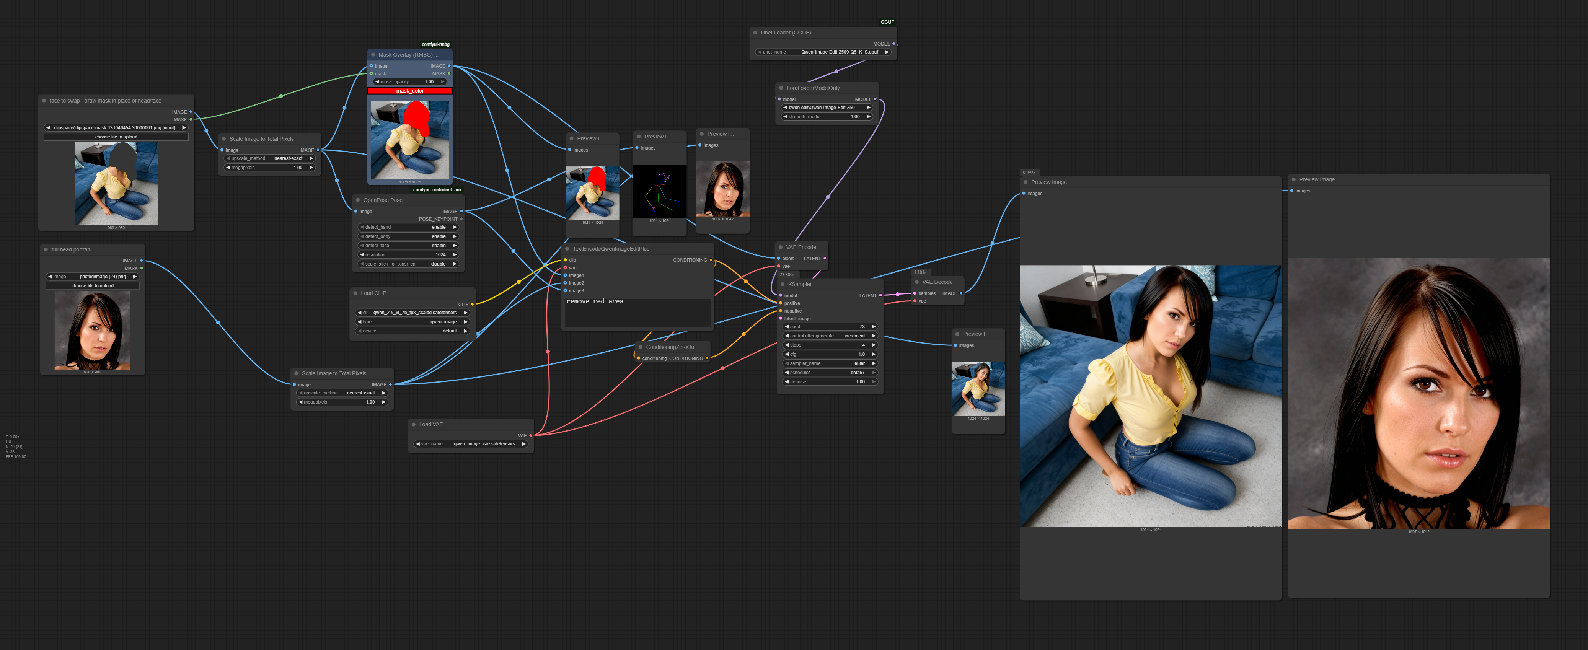Click the red mask_color swatch
This screenshot has height=650, width=1588.
click(409, 91)
